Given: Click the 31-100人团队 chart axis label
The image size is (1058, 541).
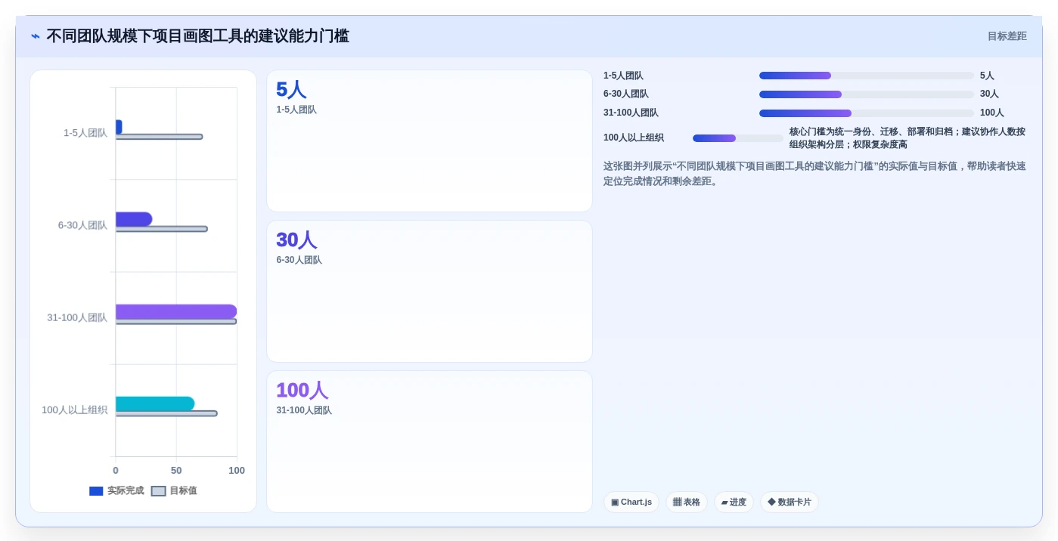Looking at the screenshot, I should pos(77,317).
